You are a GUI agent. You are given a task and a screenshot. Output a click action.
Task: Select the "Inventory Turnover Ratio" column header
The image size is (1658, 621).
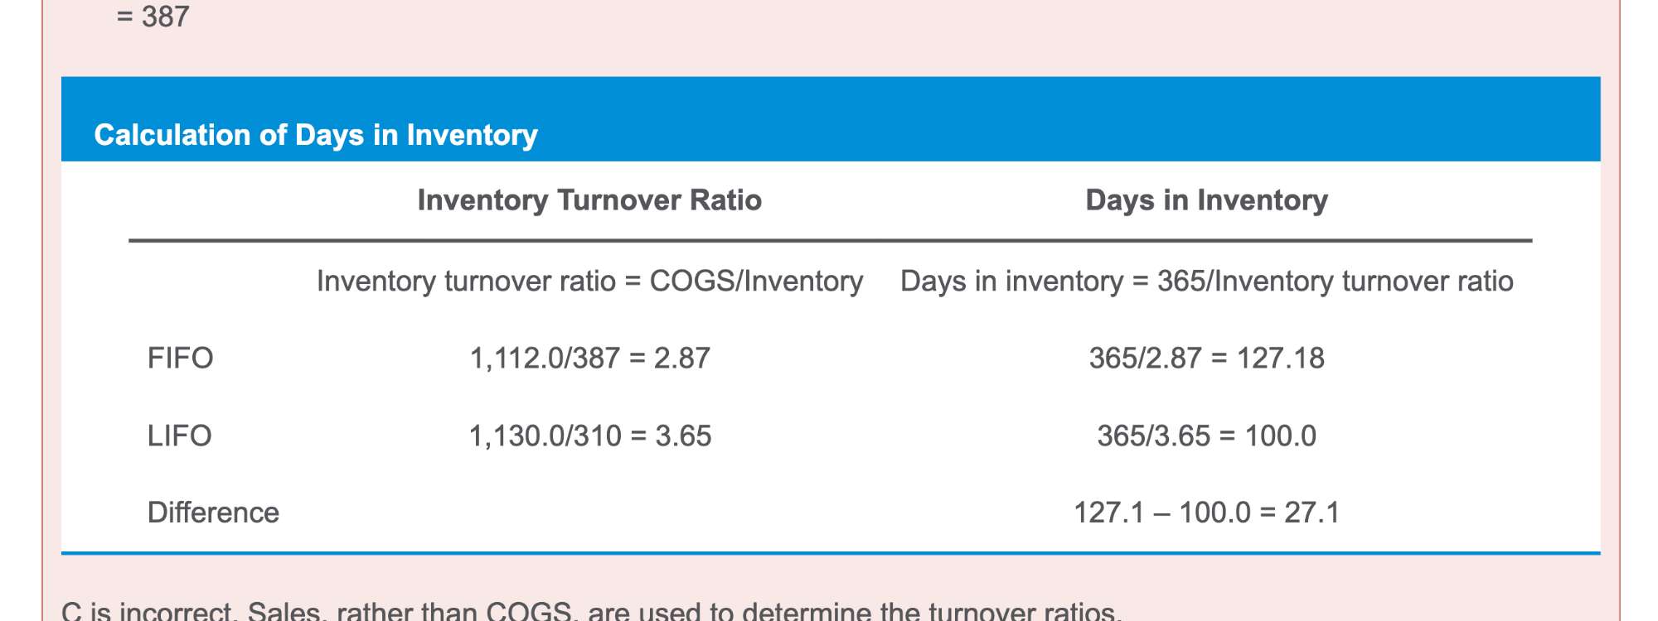point(589,200)
